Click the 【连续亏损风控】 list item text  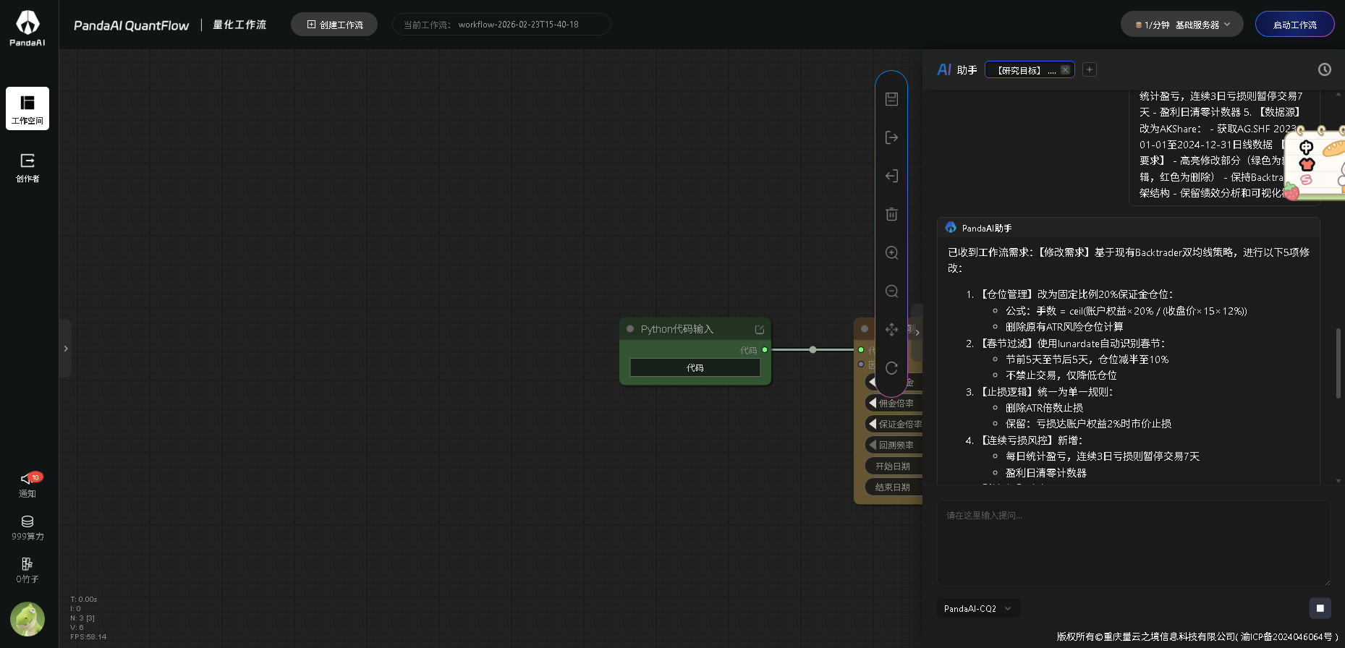point(1030,440)
